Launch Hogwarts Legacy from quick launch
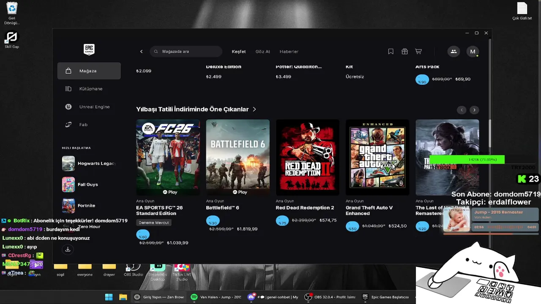541x304 pixels. tap(89, 163)
